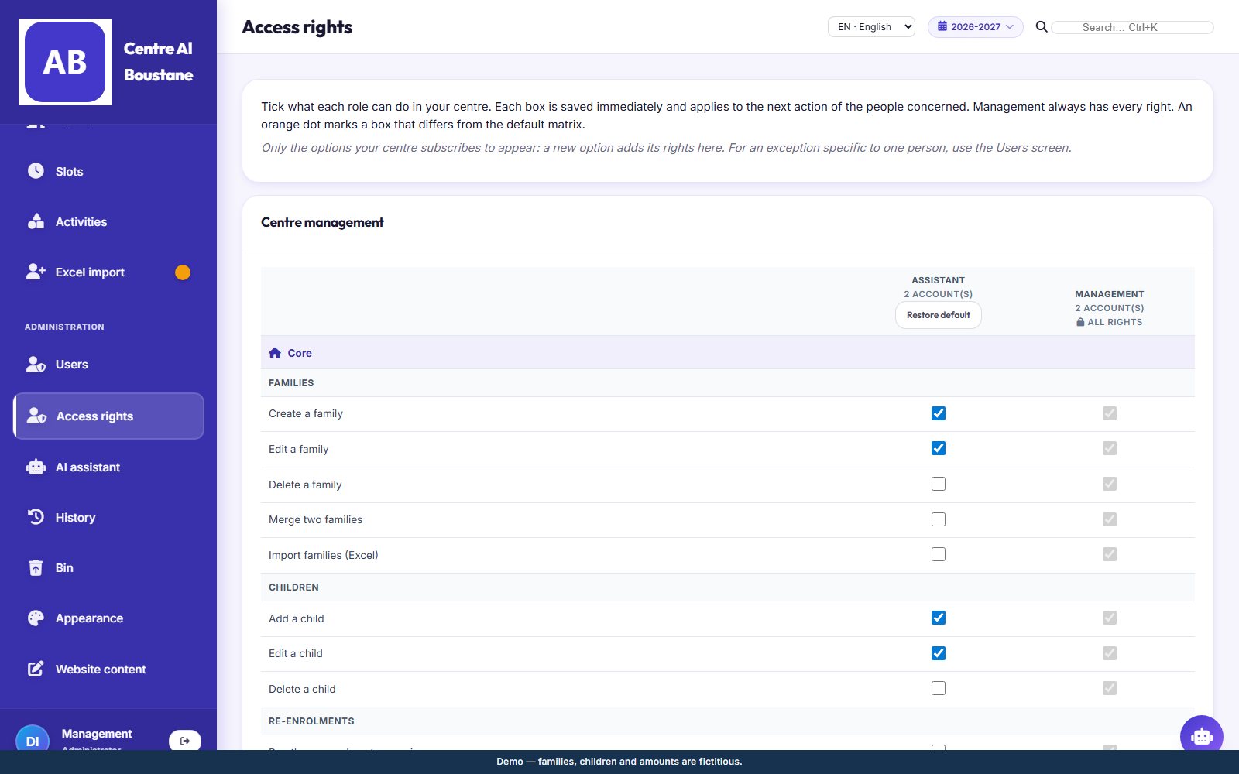Go to Activities page
This screenshot has height=774, width=1239.
108,221
